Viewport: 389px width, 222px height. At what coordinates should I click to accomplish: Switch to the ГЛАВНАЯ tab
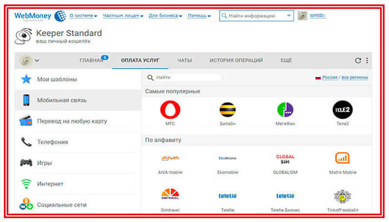click(91, 60)
